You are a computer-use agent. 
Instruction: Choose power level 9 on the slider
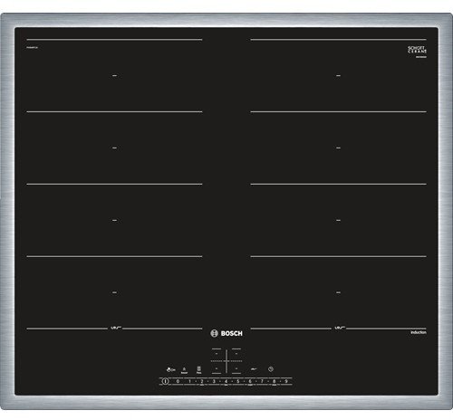point(286,381)
